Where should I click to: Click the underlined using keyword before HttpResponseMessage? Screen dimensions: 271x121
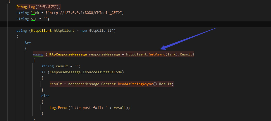[x=38, y=54]
